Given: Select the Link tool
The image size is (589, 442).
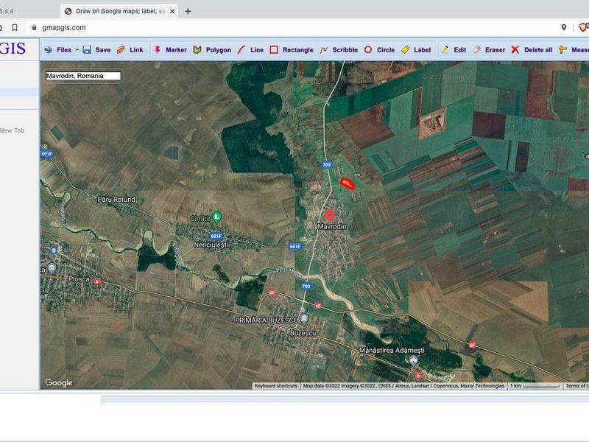Looking at the screenshot, I should pyautogui.click(x=130, y=50).
